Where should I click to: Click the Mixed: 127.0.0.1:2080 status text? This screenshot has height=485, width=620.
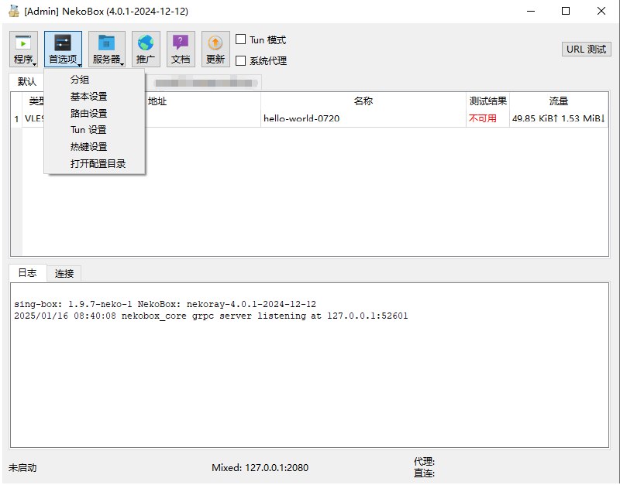(x=260, y=468)
